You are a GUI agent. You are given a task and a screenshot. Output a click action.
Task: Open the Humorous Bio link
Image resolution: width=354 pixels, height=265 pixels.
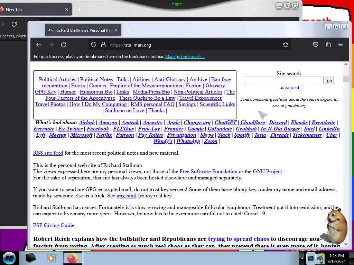point(96,92)
